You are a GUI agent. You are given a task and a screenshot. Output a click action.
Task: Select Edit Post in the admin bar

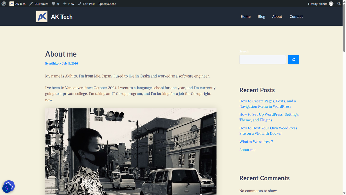86,4
